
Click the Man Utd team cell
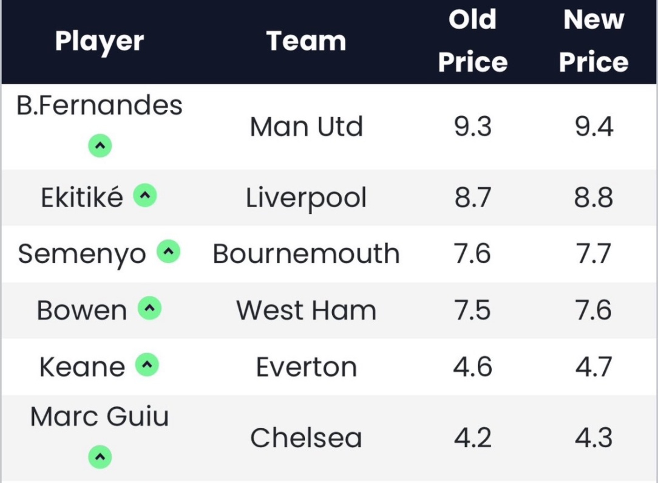click(x=306, y=127)
